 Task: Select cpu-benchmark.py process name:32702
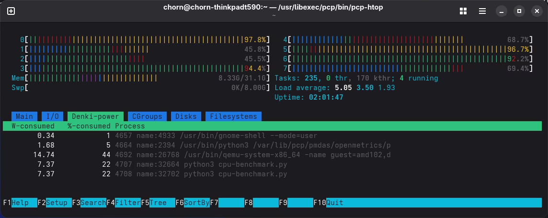click(272, 173)
